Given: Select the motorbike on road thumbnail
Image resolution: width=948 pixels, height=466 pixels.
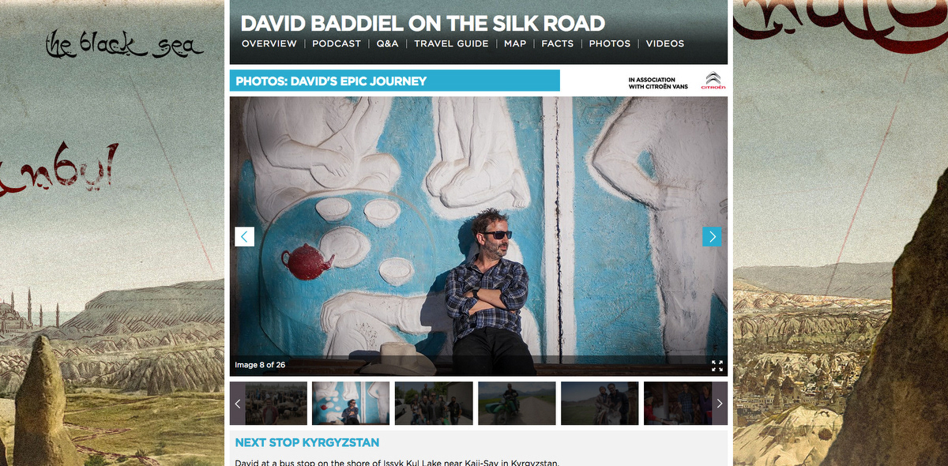Looking at the screenshot, I should [x=517, y=403].
